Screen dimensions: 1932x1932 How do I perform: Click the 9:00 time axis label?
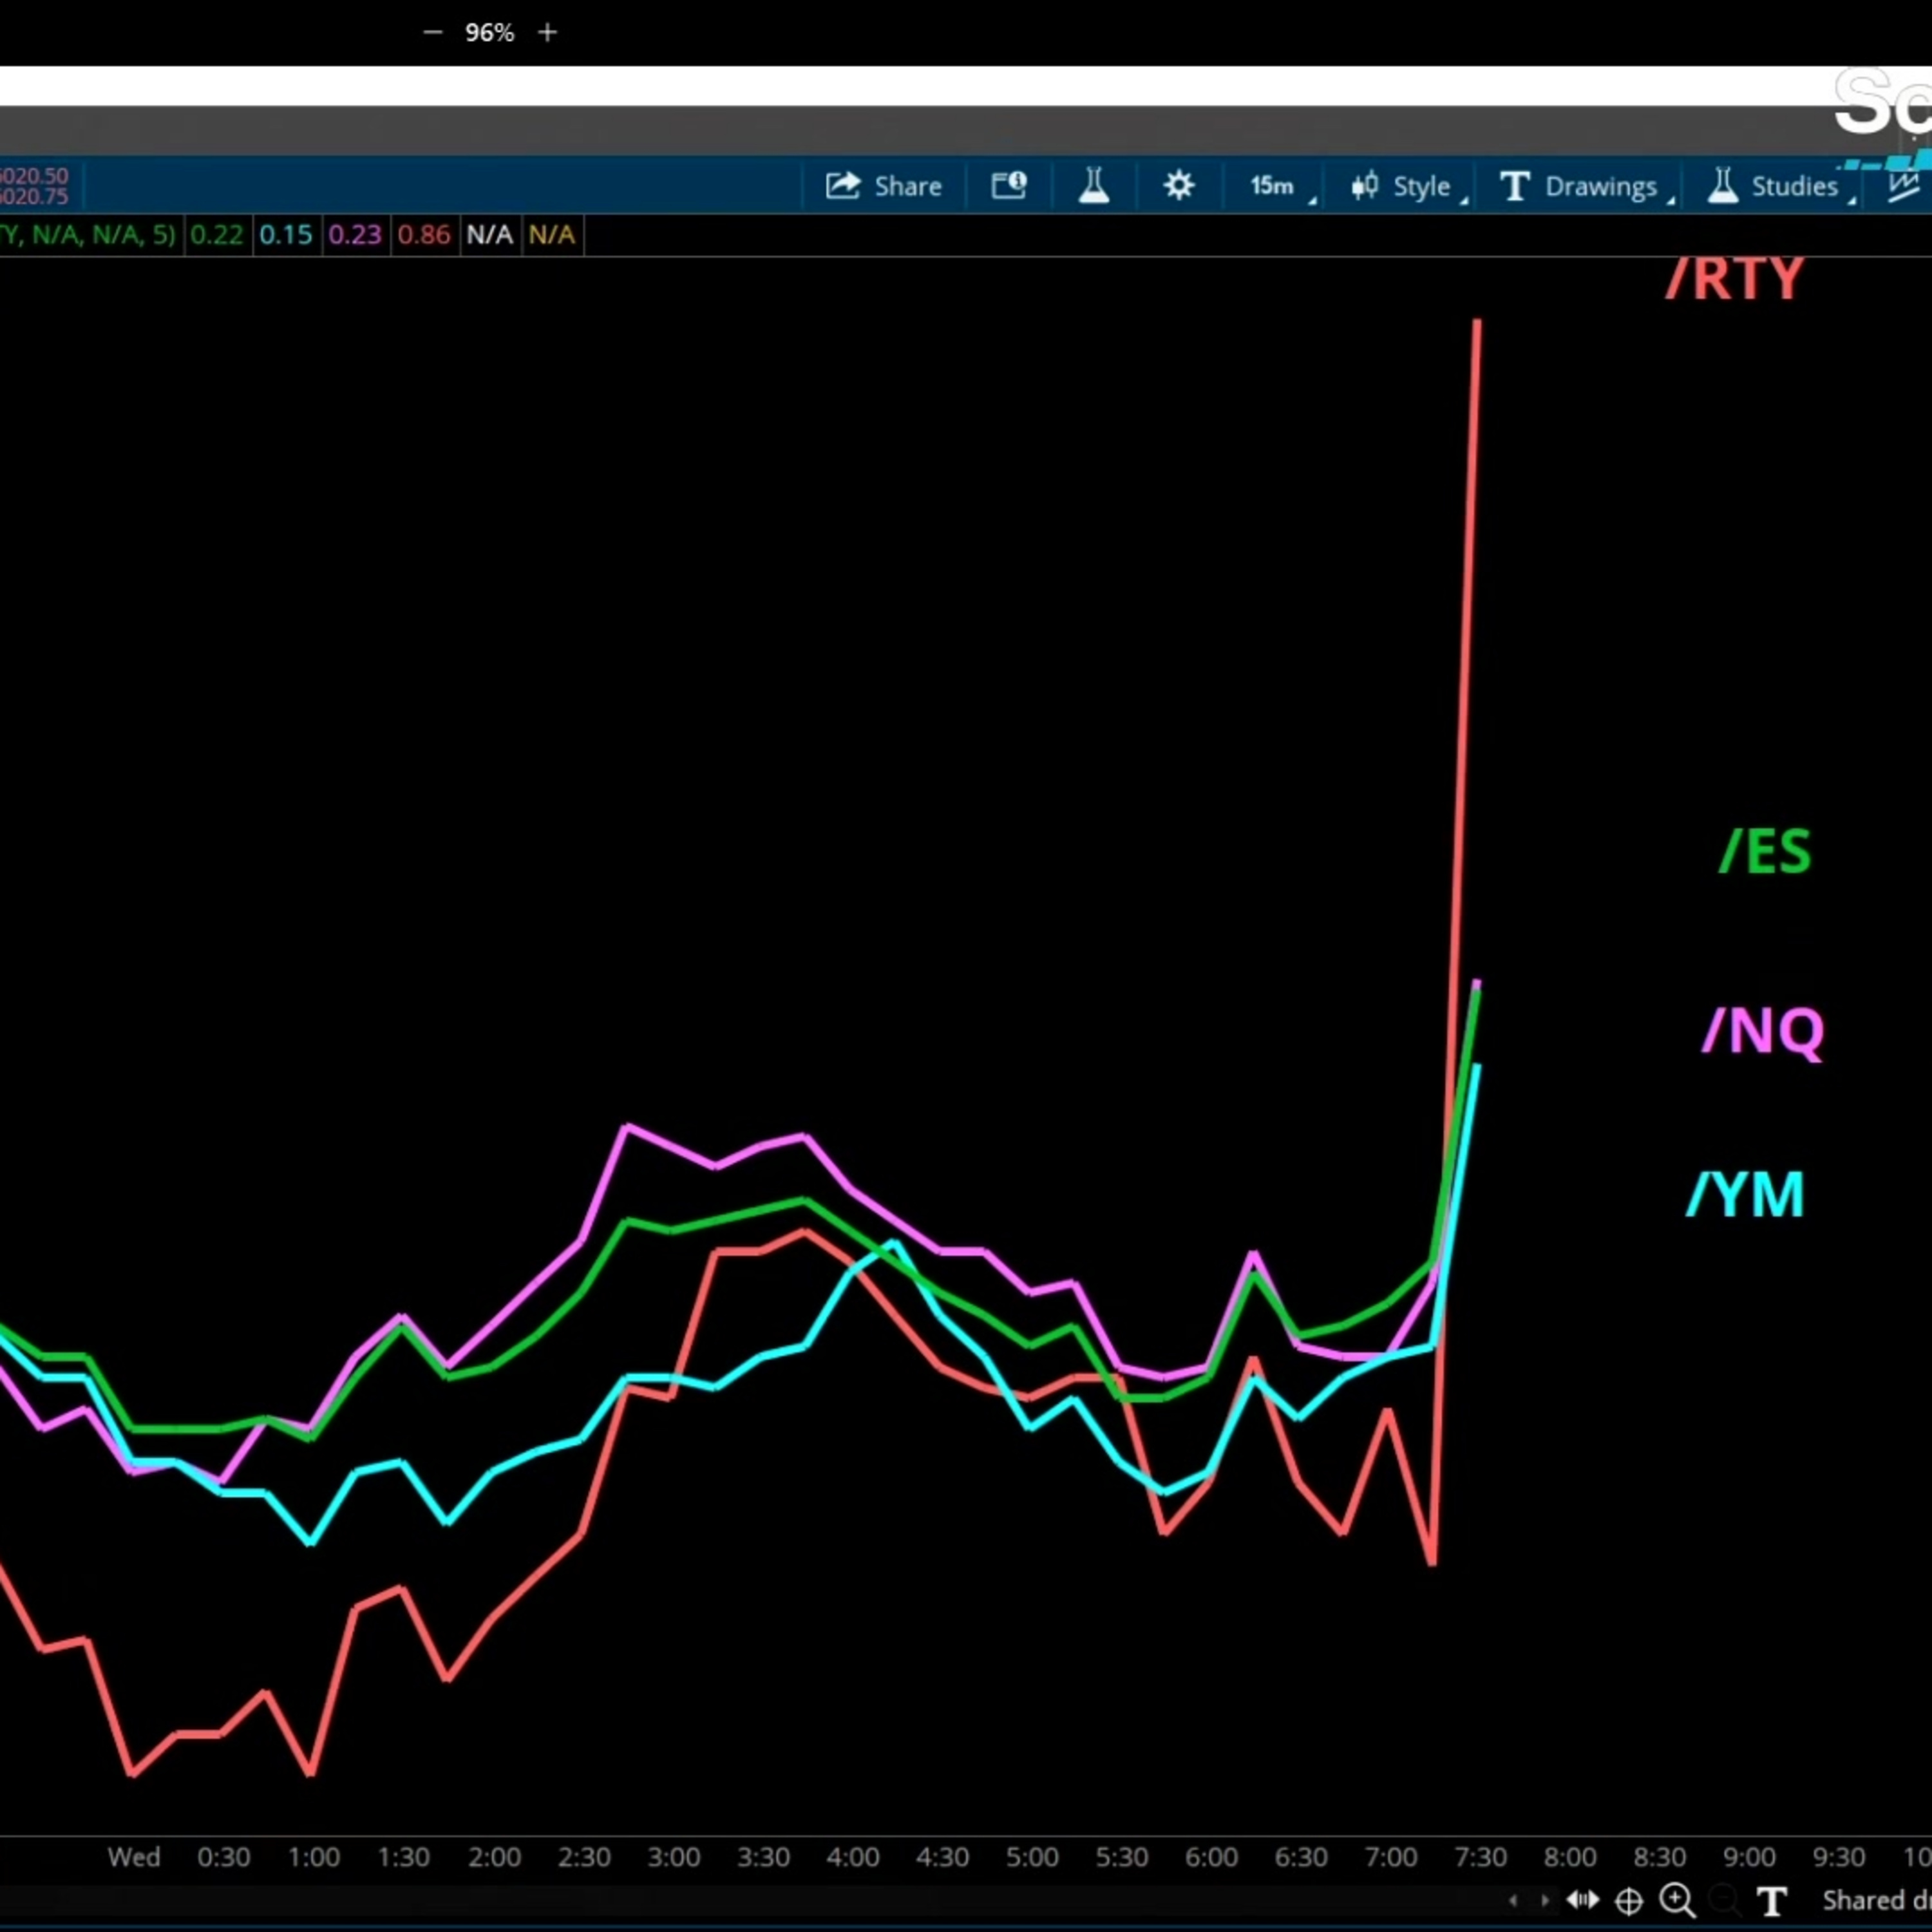point(1750,1857)
